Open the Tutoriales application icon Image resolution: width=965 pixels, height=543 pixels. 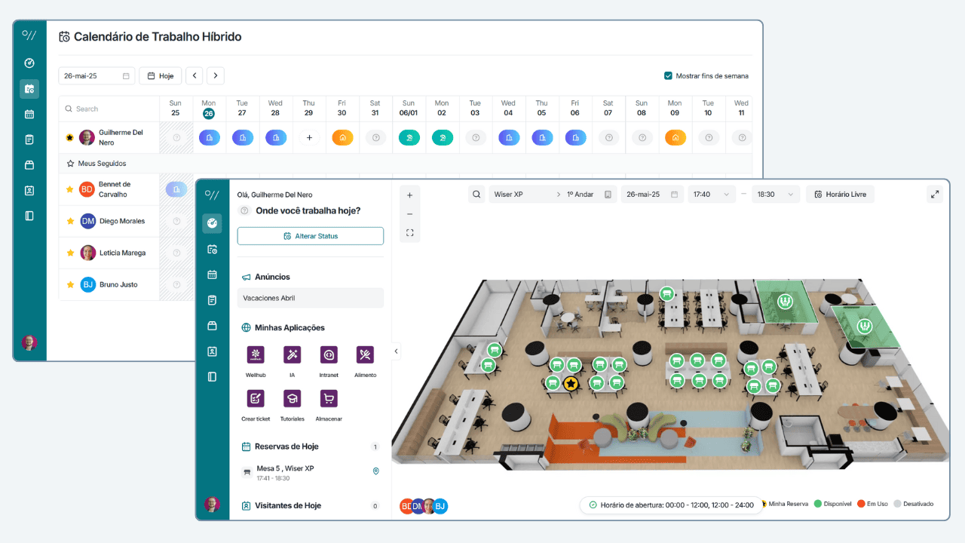click(x=292, y=398)
